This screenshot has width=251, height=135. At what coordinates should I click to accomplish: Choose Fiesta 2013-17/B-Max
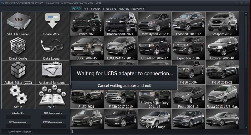(222, 97)
